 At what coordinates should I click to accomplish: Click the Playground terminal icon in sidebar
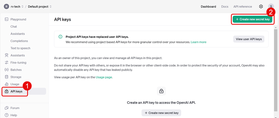click(7, 19)
